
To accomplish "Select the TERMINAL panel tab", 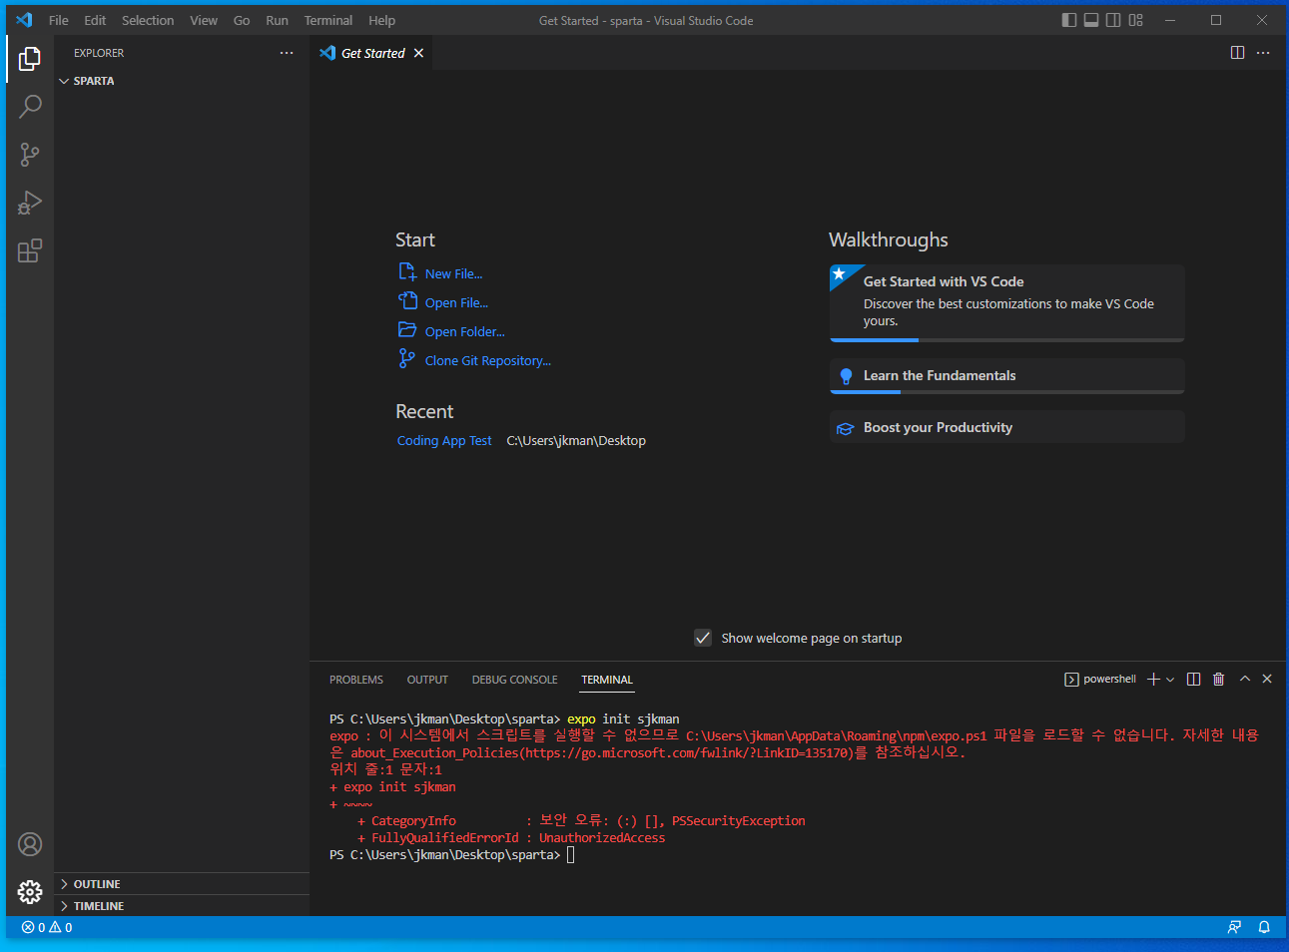I will [x=607, y=680].
